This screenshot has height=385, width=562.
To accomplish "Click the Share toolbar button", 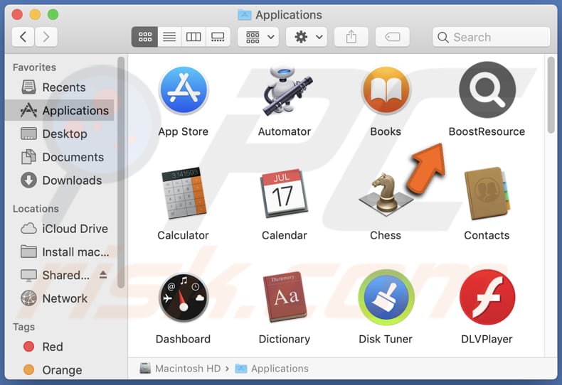I will (x=351, y=37).
